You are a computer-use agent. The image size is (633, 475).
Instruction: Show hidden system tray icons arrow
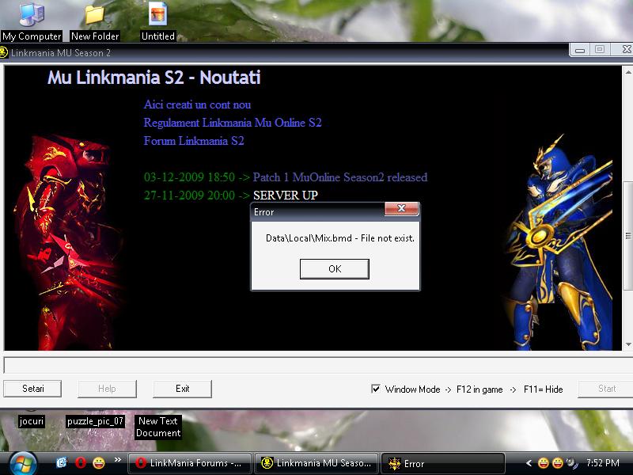(529, 463)
